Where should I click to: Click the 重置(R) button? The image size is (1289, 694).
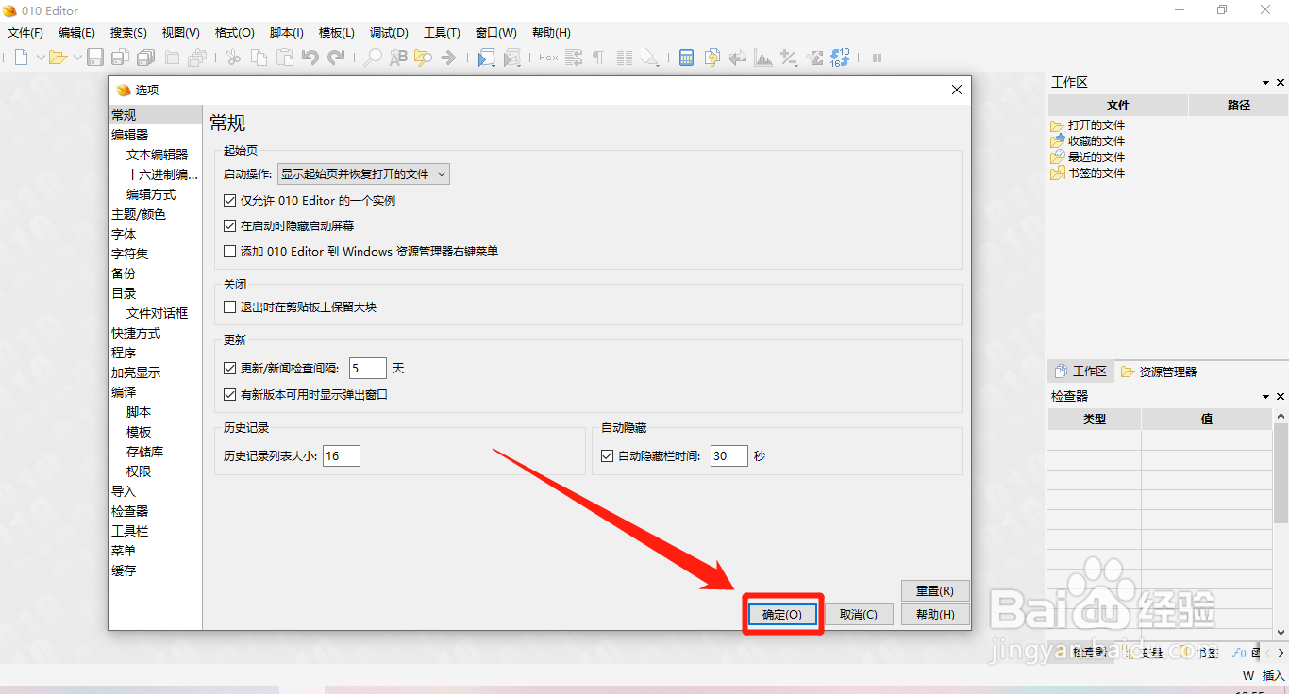coord(935,590)
